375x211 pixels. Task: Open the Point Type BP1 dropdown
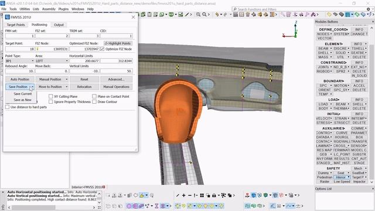(x=19, y=61)
